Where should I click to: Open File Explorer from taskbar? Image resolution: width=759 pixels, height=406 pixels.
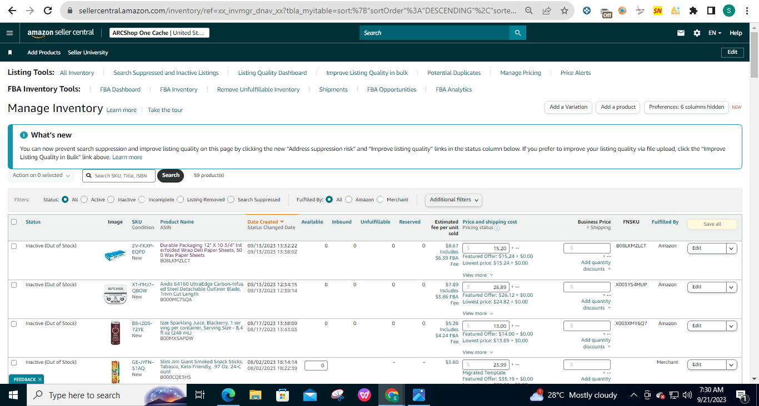click(x=255, y=395)
